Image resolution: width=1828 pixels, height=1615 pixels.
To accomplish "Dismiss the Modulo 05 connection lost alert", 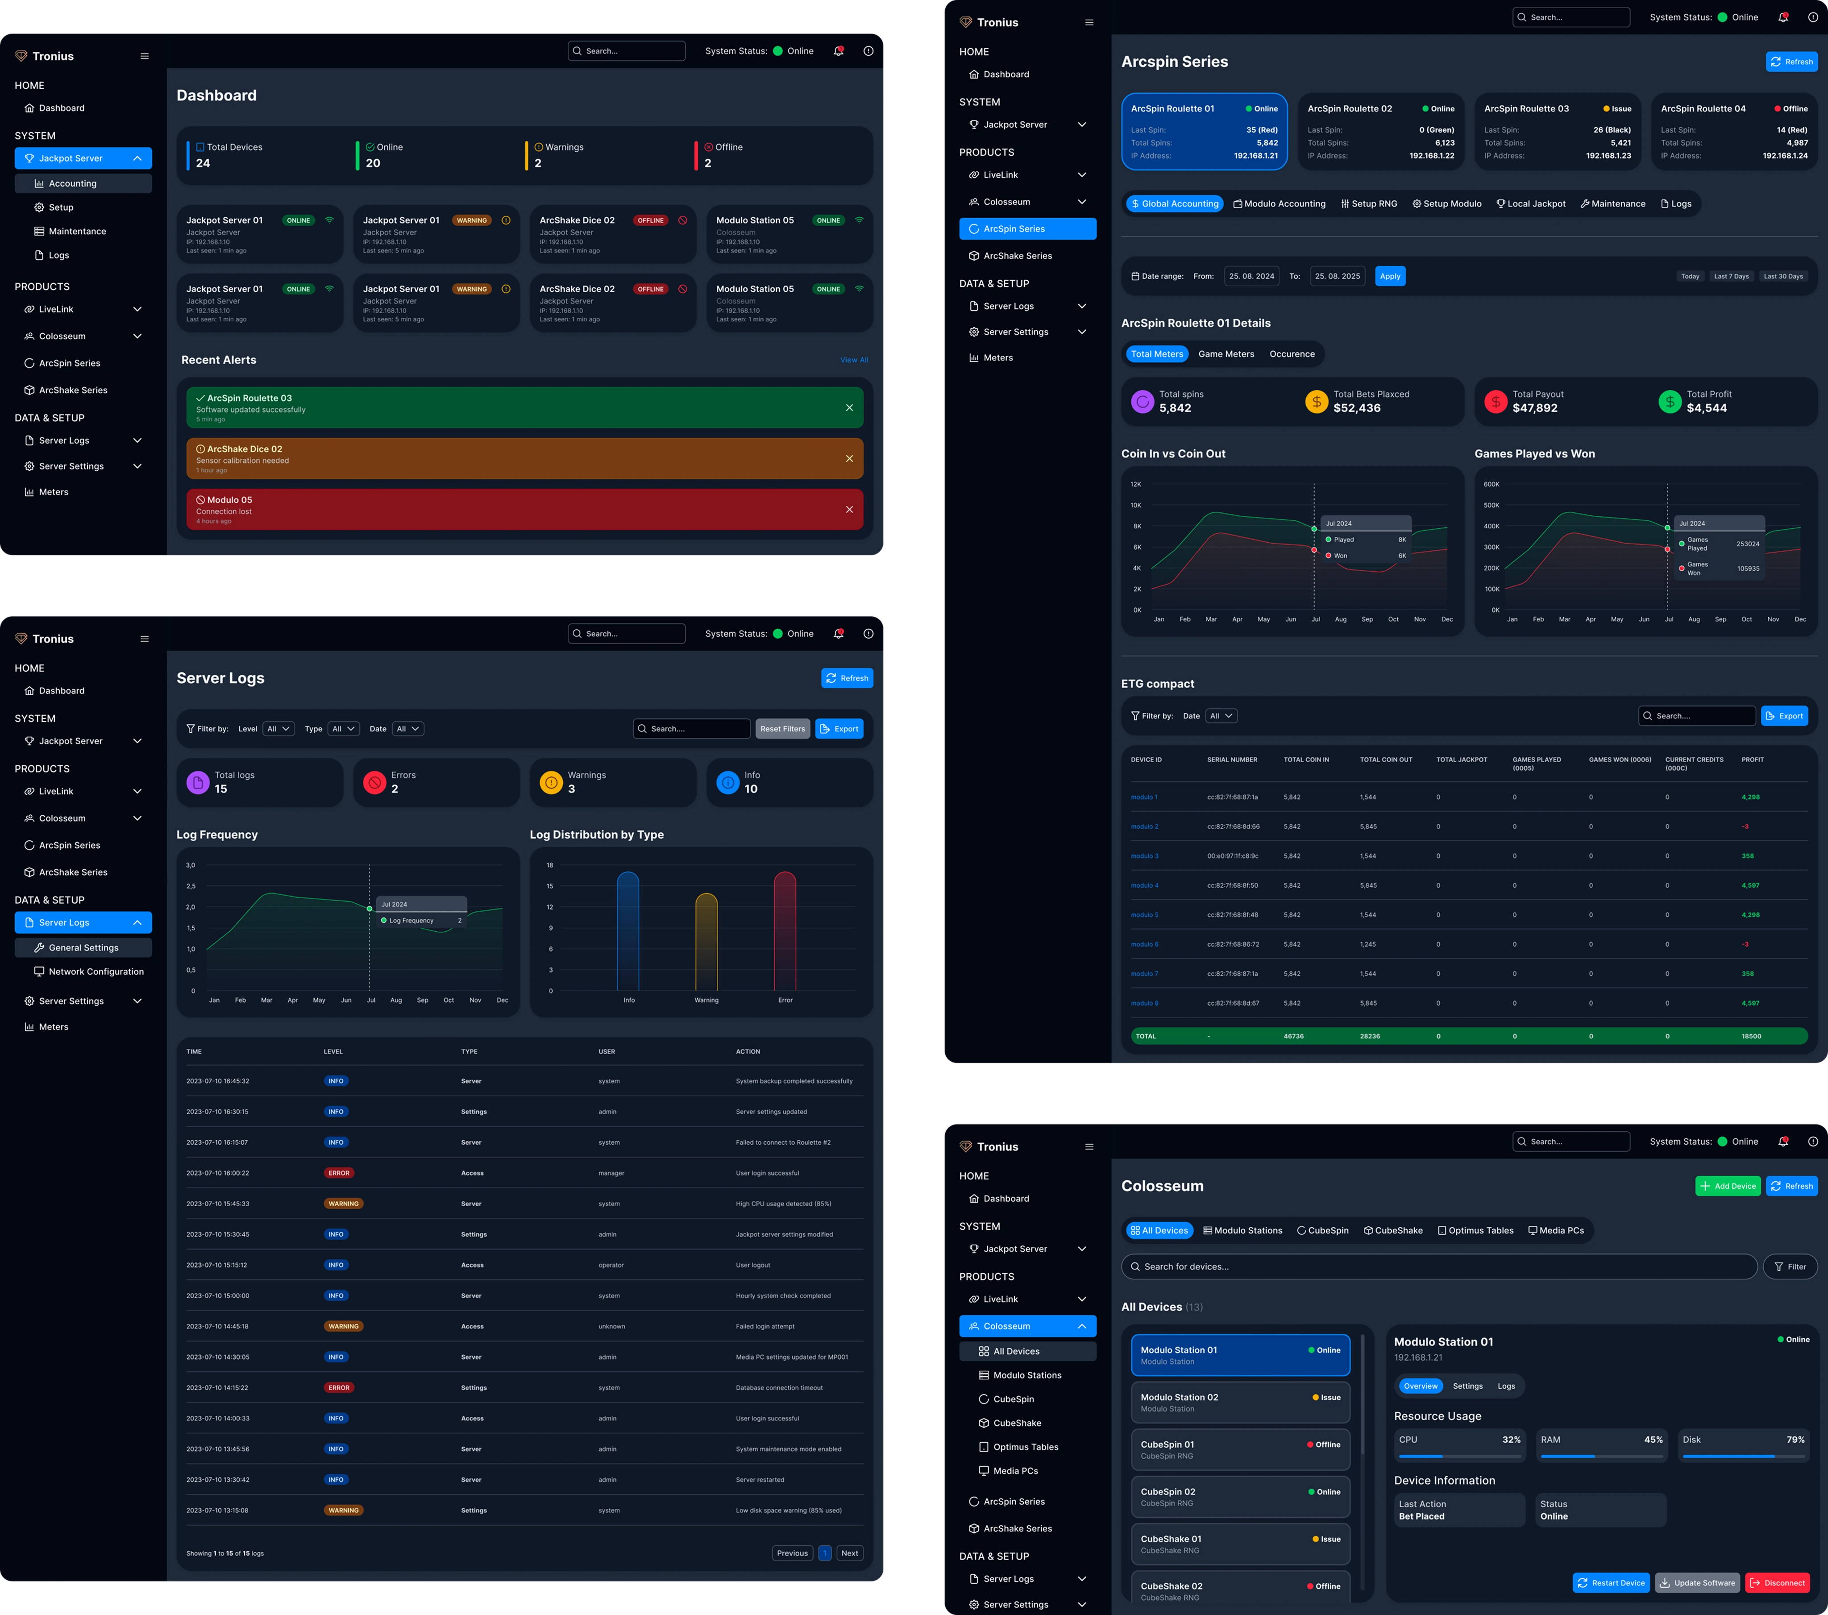I will pyautogui.click(x=849, y=510).
